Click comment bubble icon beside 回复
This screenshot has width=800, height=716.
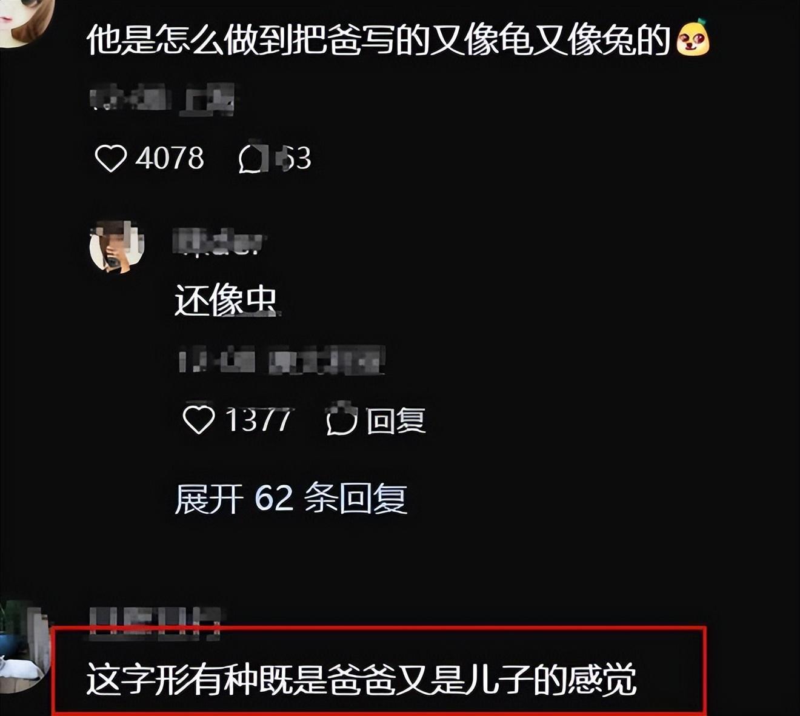point(342,419)
